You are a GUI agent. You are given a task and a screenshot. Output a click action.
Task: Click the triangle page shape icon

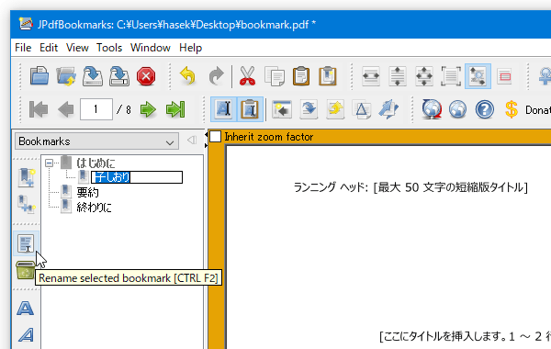tap(362, 109)
